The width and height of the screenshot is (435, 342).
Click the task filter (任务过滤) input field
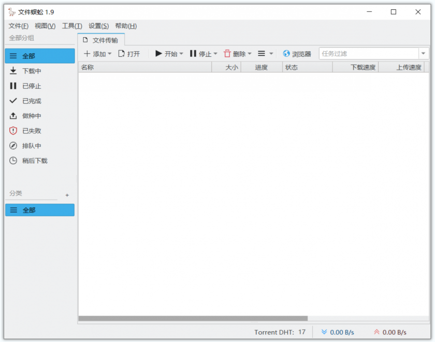368,53
